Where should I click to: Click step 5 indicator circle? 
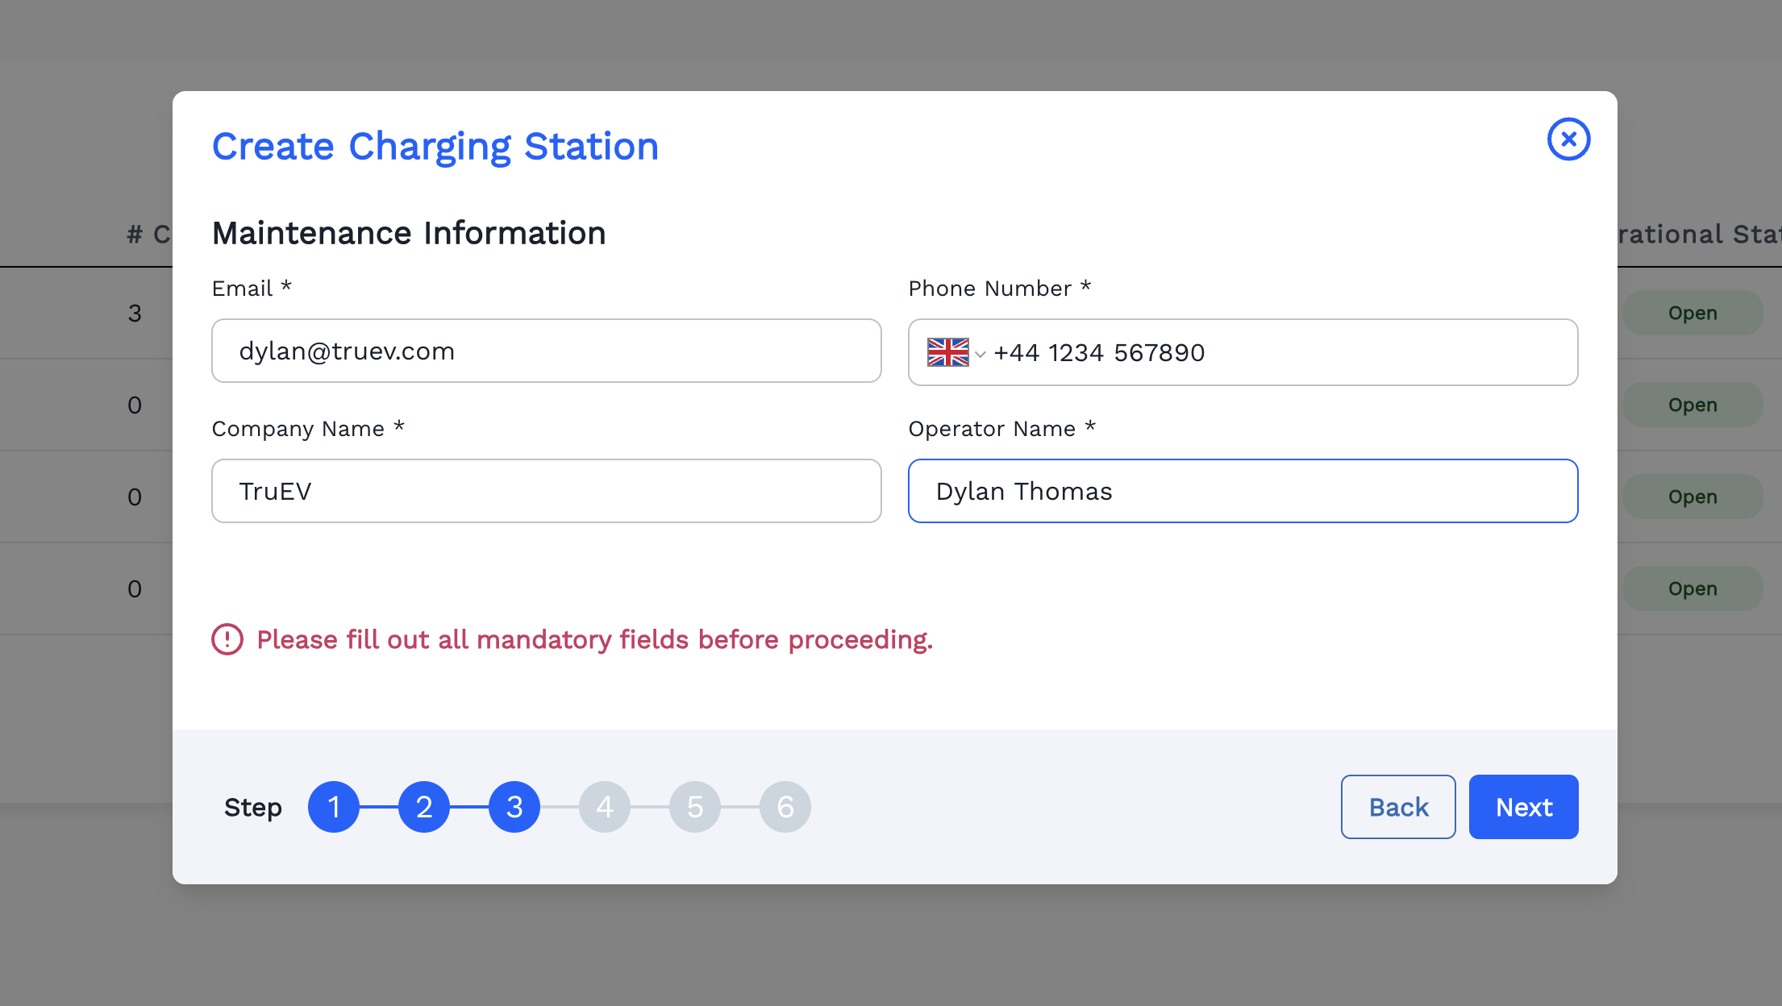pyautogui.click(x=695, y=807)
